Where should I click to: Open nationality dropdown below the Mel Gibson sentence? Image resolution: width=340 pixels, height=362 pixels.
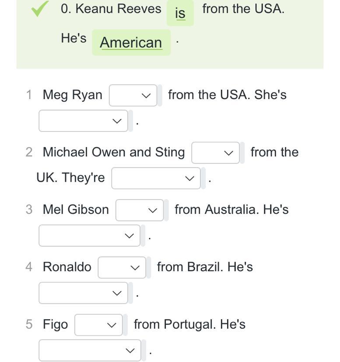pos(90,235)
